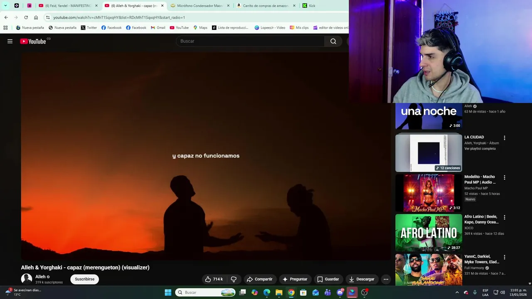The height and width of the screenshot is (299, 532).
Task: Open Gmail bookmark
Action: coord(158,28)
